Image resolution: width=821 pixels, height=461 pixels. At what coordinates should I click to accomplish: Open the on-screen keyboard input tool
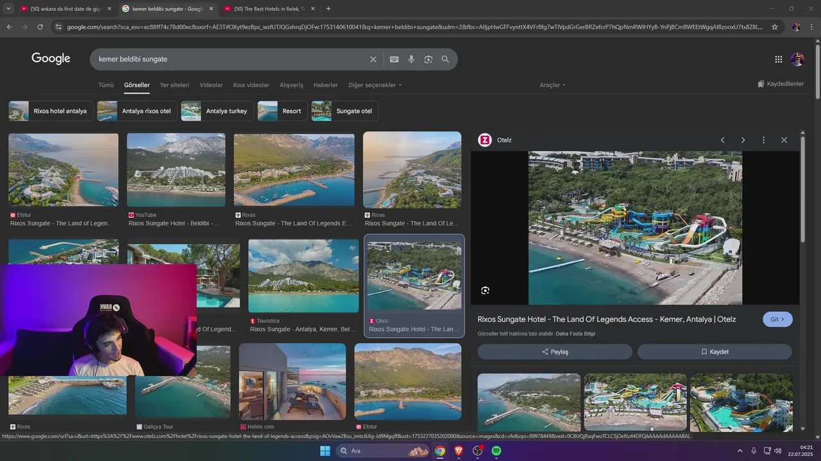394,59
